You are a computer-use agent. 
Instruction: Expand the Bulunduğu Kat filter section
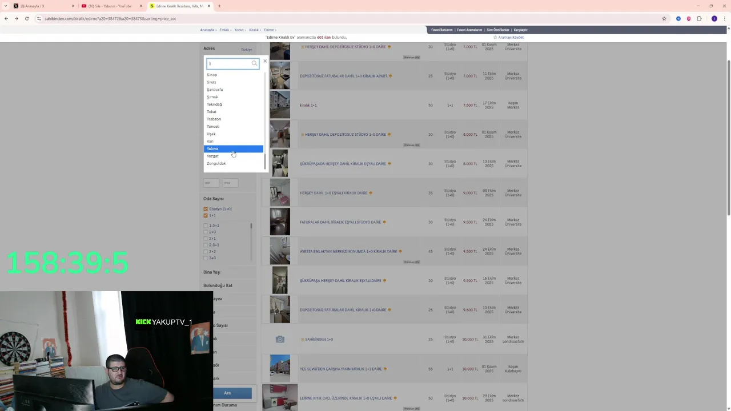[x=218, y=285]
